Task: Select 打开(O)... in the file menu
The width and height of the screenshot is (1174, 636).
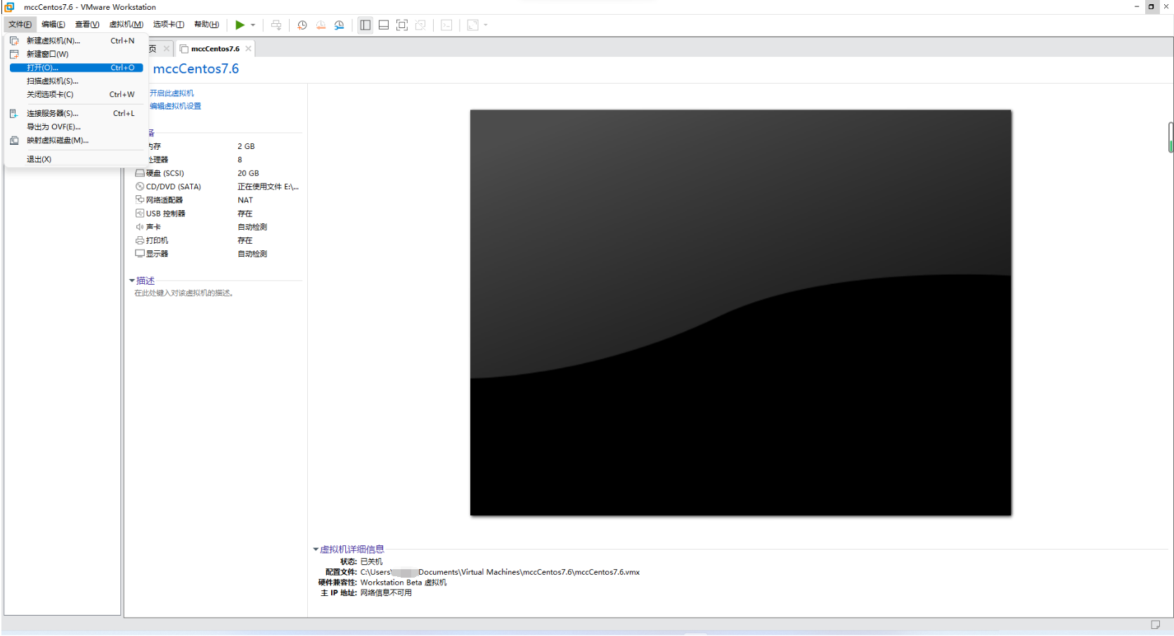Action: [x=76, y=68]
